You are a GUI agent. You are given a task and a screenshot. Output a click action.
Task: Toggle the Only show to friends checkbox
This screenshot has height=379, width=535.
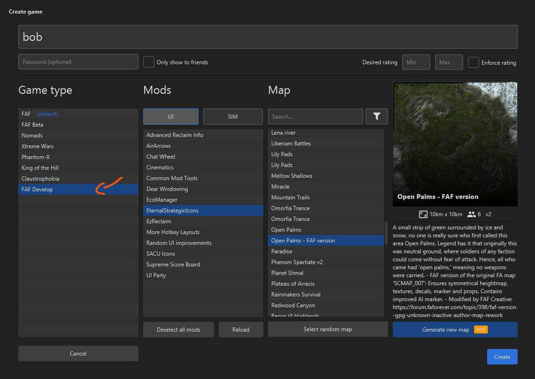149,62
